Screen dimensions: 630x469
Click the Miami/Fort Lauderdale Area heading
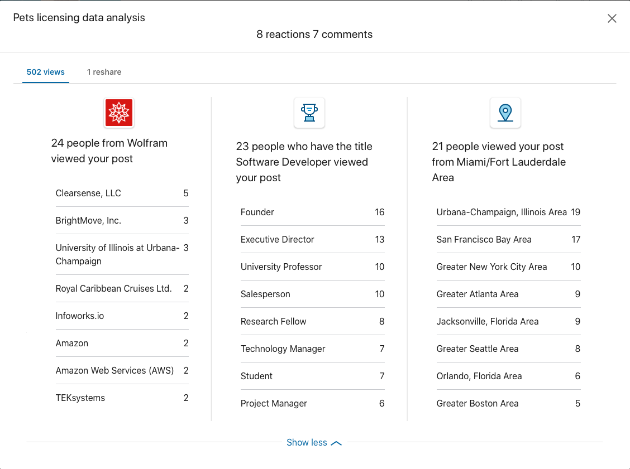(499, 162)
